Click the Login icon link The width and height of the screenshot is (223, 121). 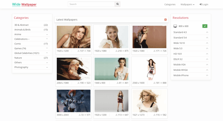(x=204, y=4)
